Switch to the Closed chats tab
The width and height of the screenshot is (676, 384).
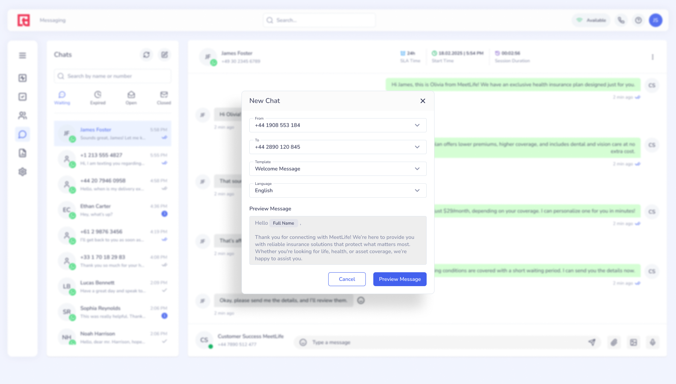click(x=164, y=98)
